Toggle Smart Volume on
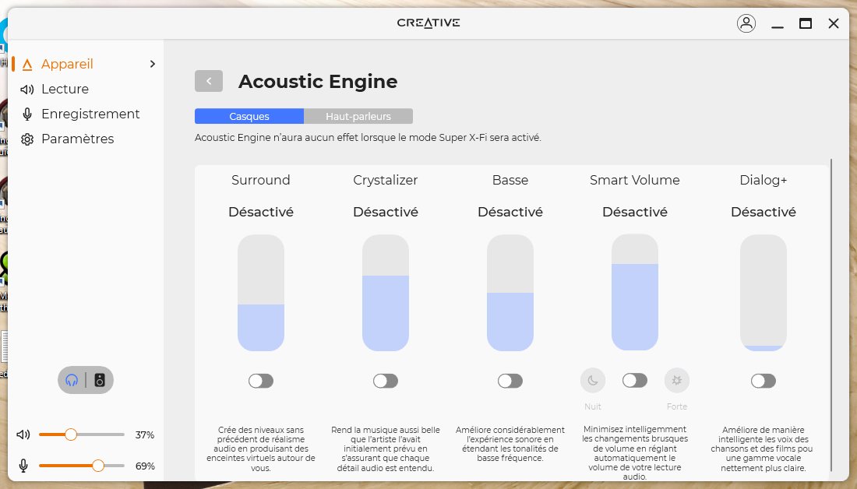The image size is (857, 489). click(x=635, y=381)
